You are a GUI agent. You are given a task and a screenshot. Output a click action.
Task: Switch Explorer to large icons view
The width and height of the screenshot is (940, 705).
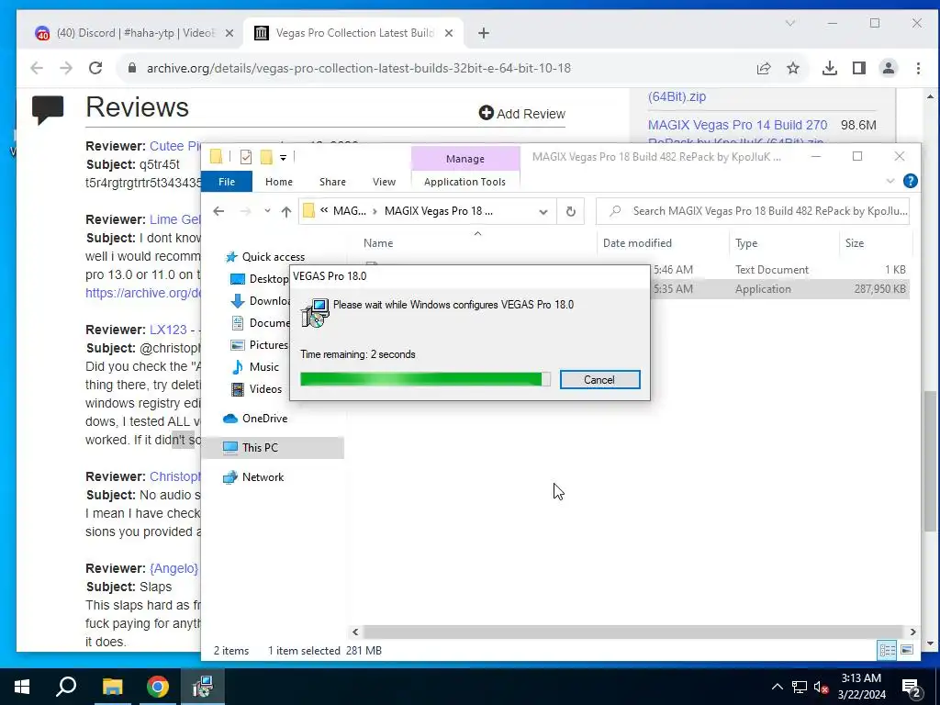[906, 650]
